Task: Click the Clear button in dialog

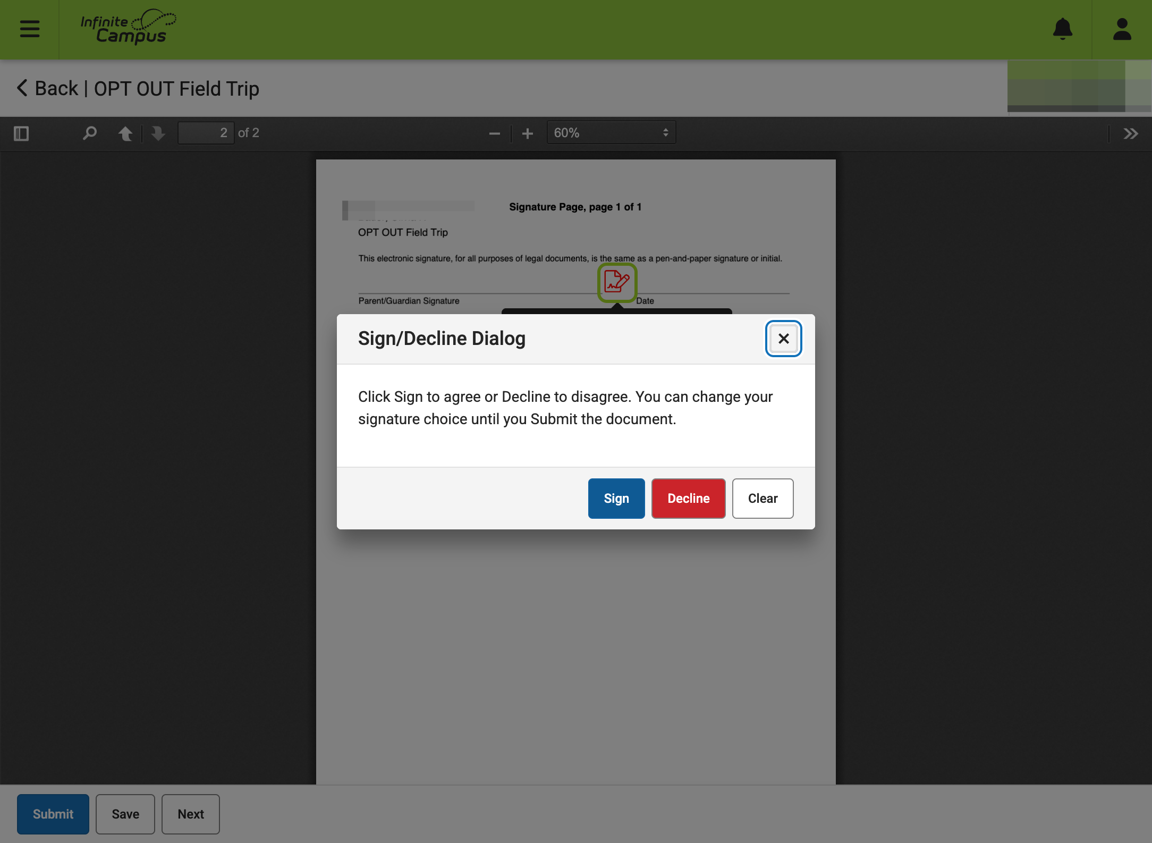Action: [763, 499]
